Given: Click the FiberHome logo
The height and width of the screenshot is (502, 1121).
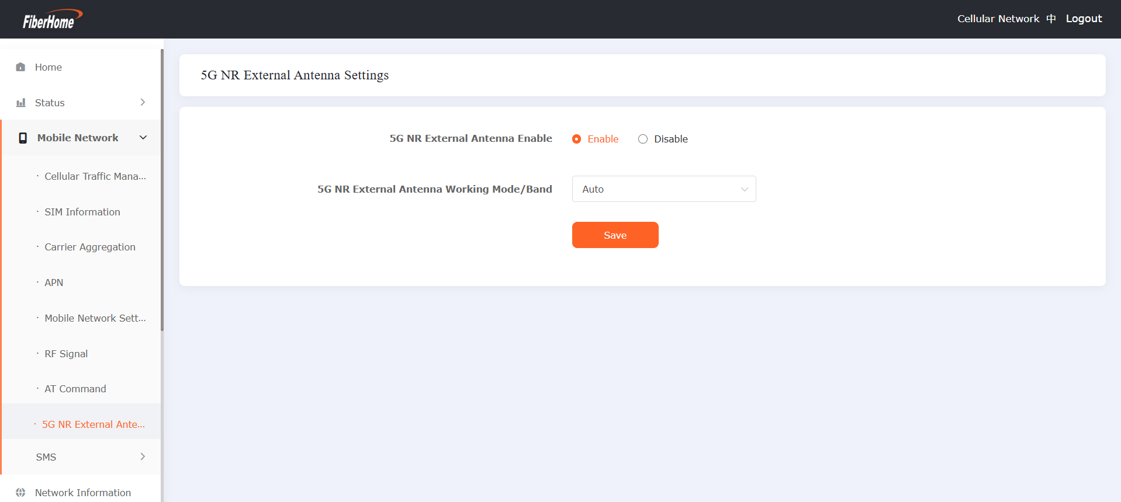Looking at the screenshot, I should 51,19.
